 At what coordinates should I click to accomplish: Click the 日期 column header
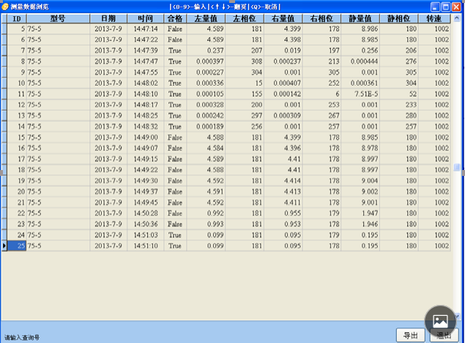[x=108, y=18]
